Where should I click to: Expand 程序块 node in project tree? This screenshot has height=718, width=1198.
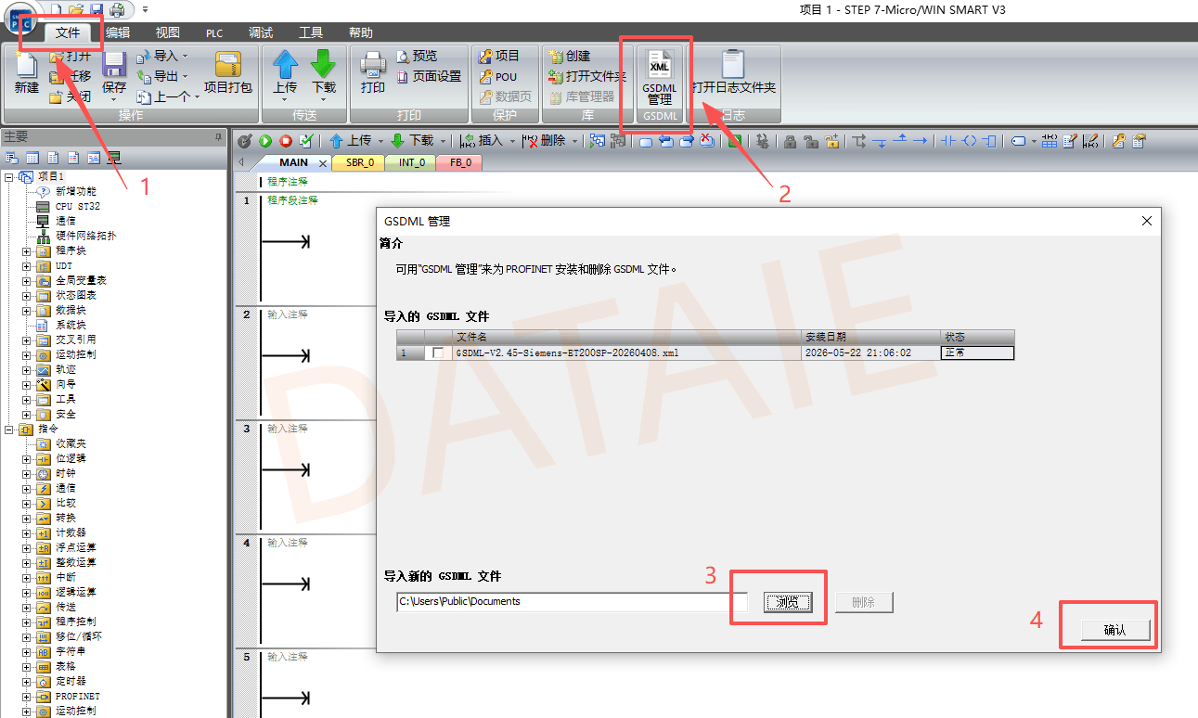click(26, 250)
